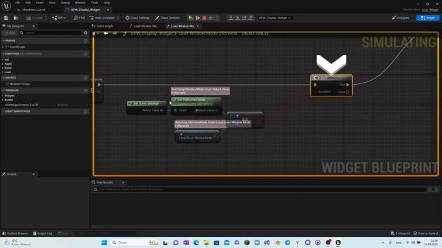Open the Edit menu

28,3
